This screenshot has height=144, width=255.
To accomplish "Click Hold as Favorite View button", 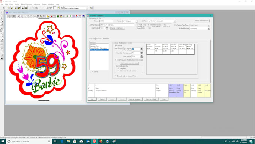I will (202, 21).
